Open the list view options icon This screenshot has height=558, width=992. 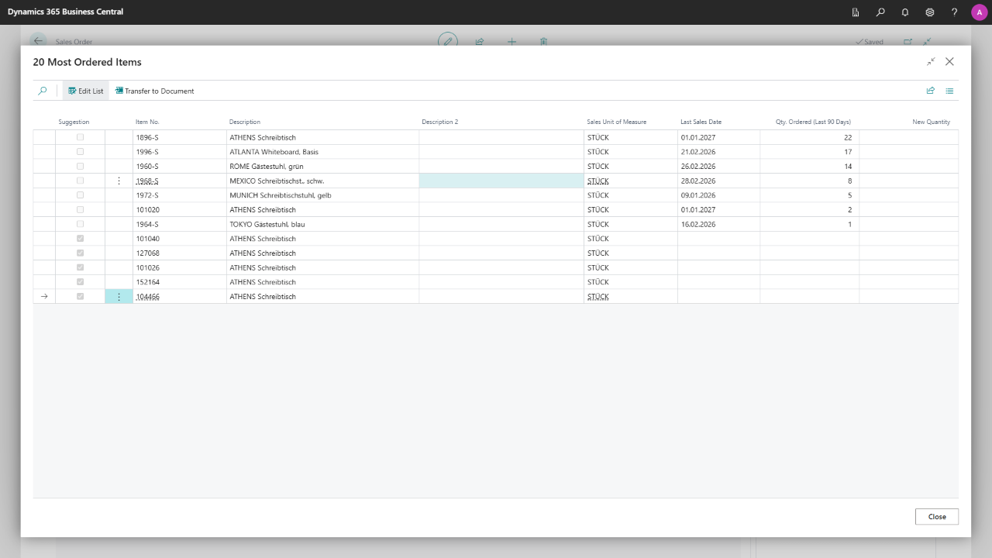[949, 91]
